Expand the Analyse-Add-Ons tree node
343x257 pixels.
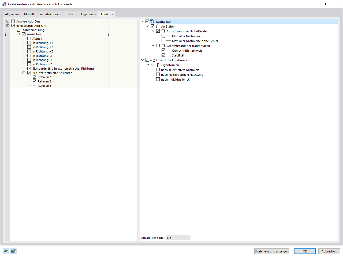coord(8,21)
